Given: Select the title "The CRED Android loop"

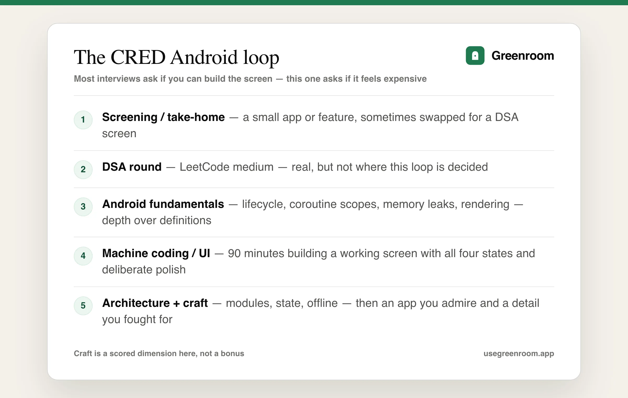Looking at the screenshot, I should (x=177, y=57).
